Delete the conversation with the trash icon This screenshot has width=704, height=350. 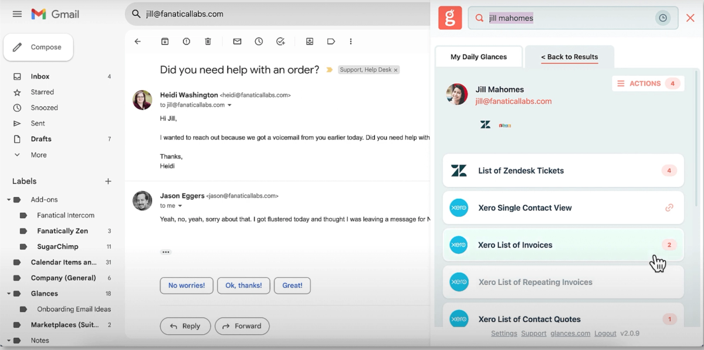[208, 42]
